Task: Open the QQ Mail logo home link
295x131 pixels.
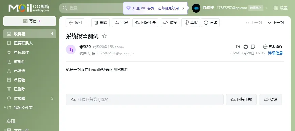Action: click(x=29, y=8)
